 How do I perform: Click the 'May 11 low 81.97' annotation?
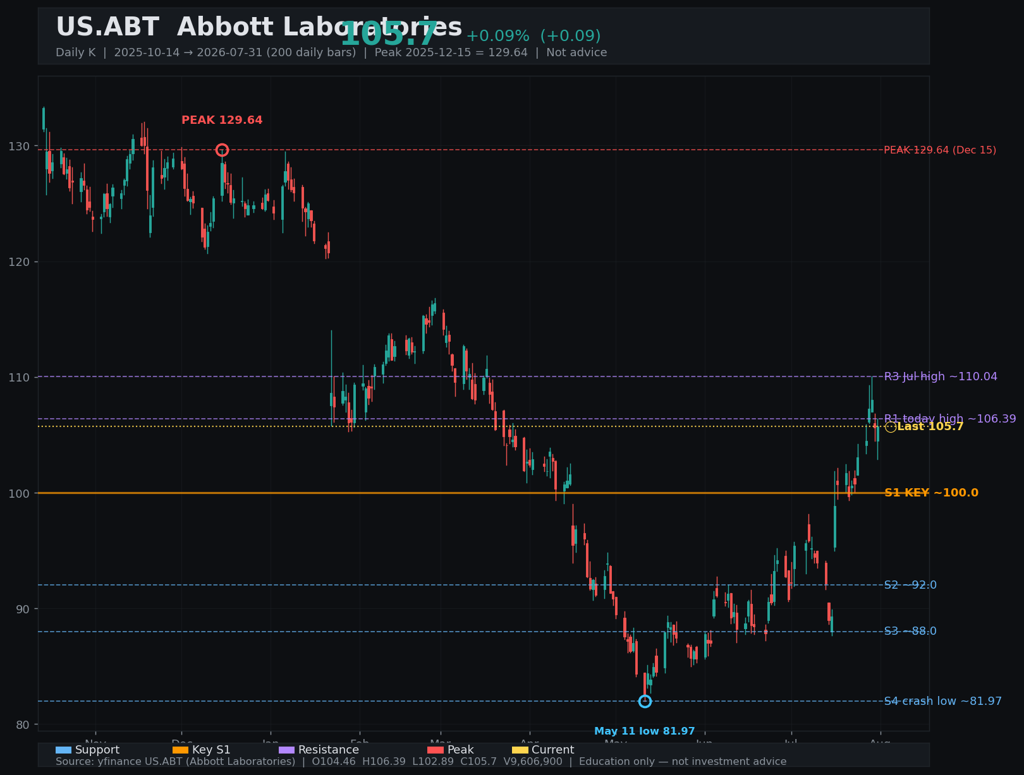tap(645, 731)
